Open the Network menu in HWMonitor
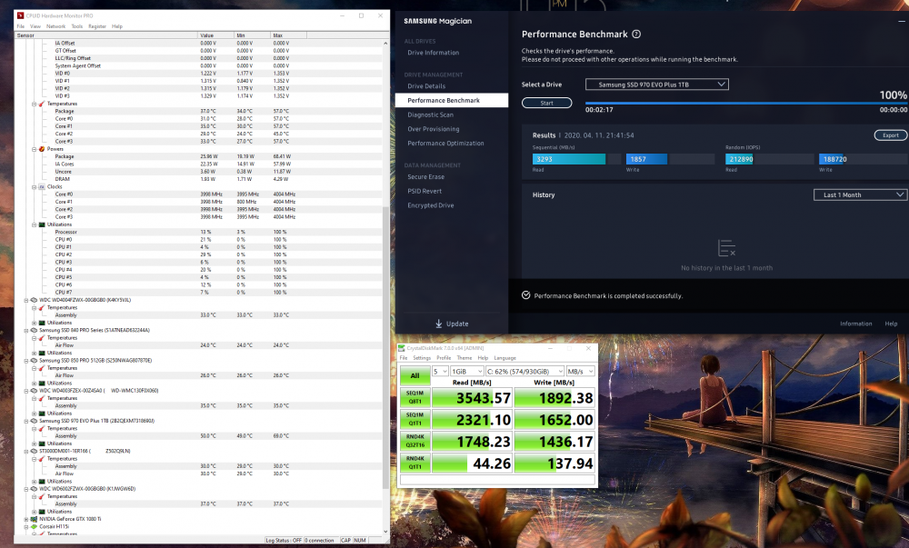Screen dimensions: 909x548 coord(56,26)
